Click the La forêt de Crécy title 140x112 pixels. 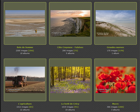(70, 104)
